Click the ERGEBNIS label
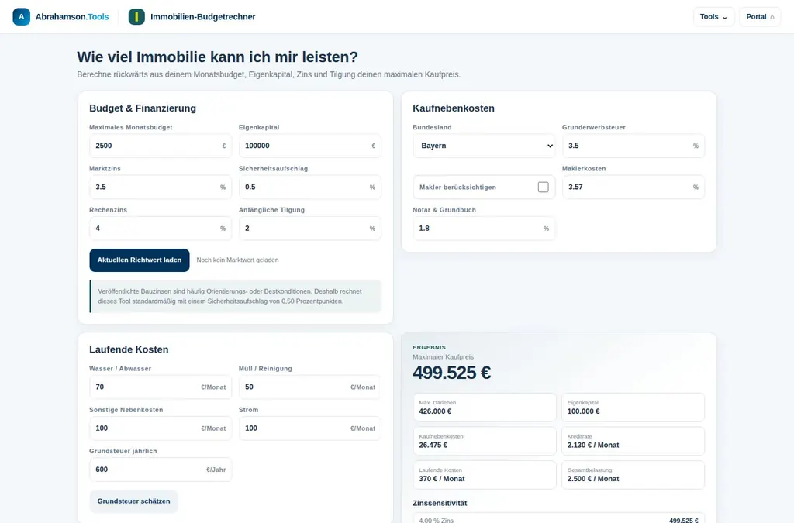This screenshot has height=523, width=794. (430, 347)
